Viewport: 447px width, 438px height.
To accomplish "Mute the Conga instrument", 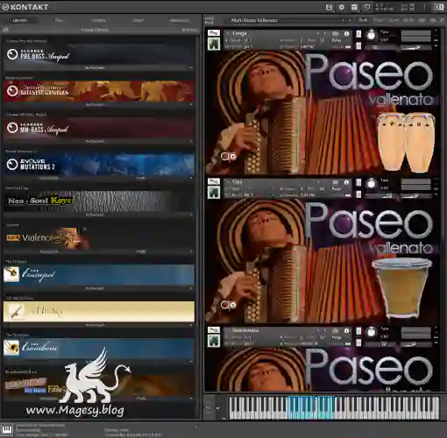I will (x=358, y=46).
